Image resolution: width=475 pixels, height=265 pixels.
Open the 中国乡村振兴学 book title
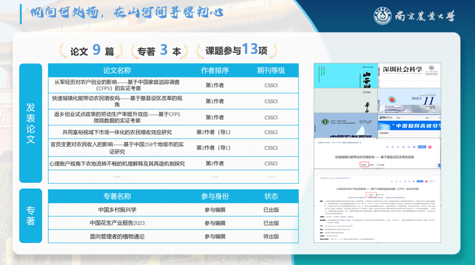[117, 210]
